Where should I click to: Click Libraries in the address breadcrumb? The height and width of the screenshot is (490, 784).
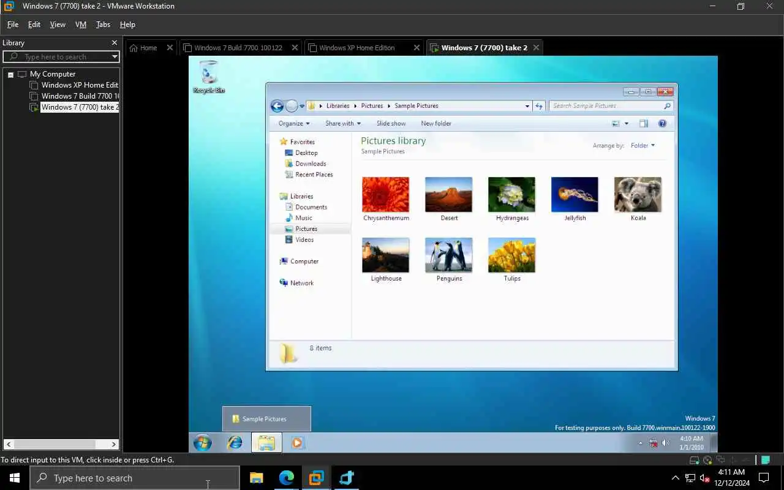point(337,106)
